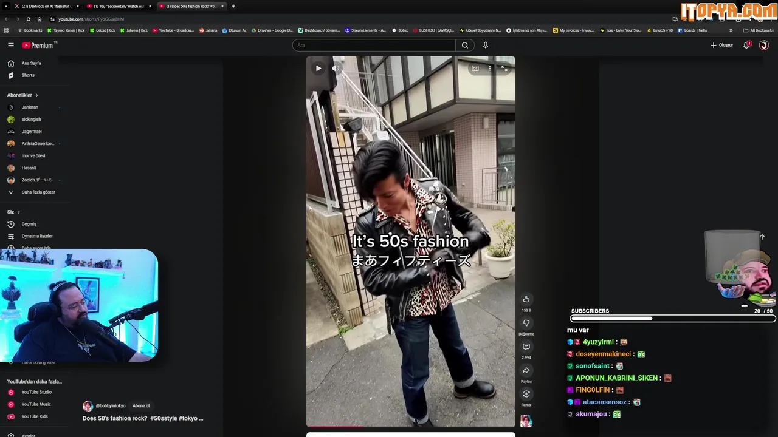Open the account avatar menu
The height and width of the screenshot is (437, 778).
[x=764, y=45]
